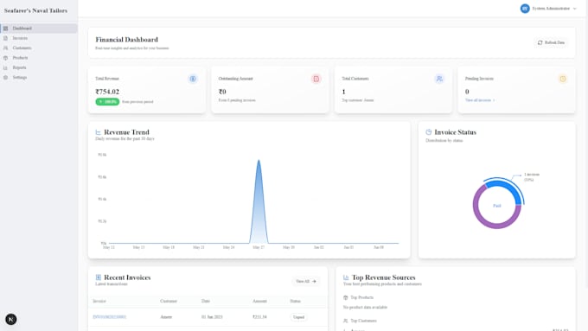Click the Financial Dashboard heading
This screenshot has width=588, height=331.
(127, 40)
